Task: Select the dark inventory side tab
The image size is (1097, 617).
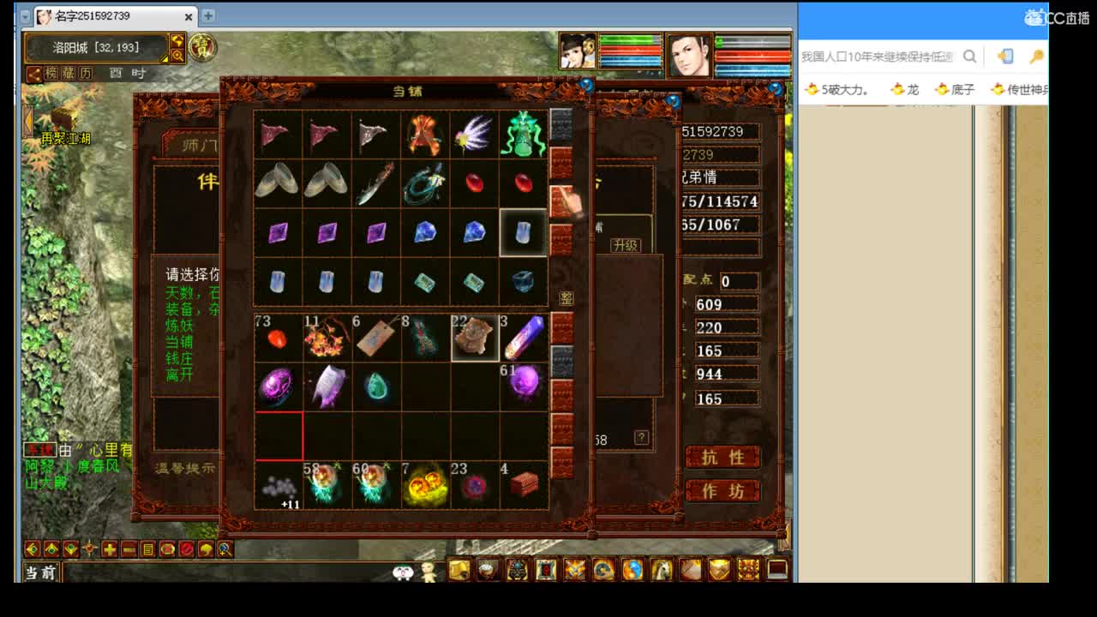Action: pyautogui.click(x=562, y=362)
